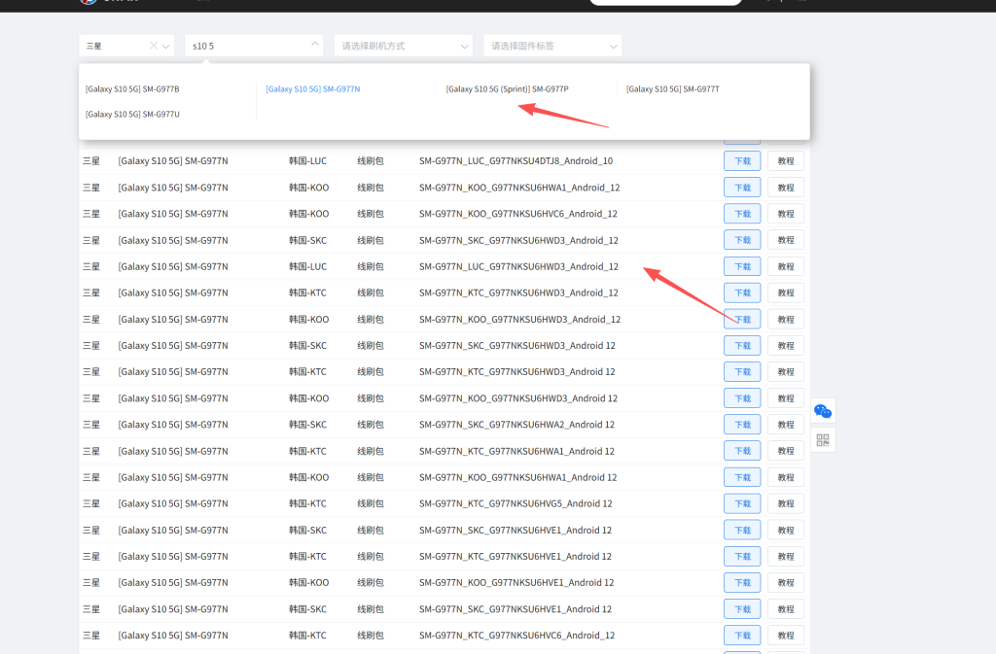Open the WeChat contact icon
996x654 pixels.
(x=823, y=412)
